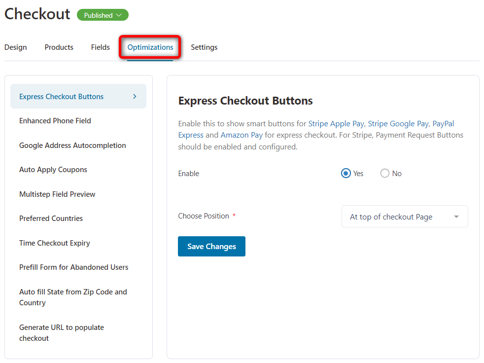Click the Save Changes button
484x363 pixels.
tap(211, 246)
